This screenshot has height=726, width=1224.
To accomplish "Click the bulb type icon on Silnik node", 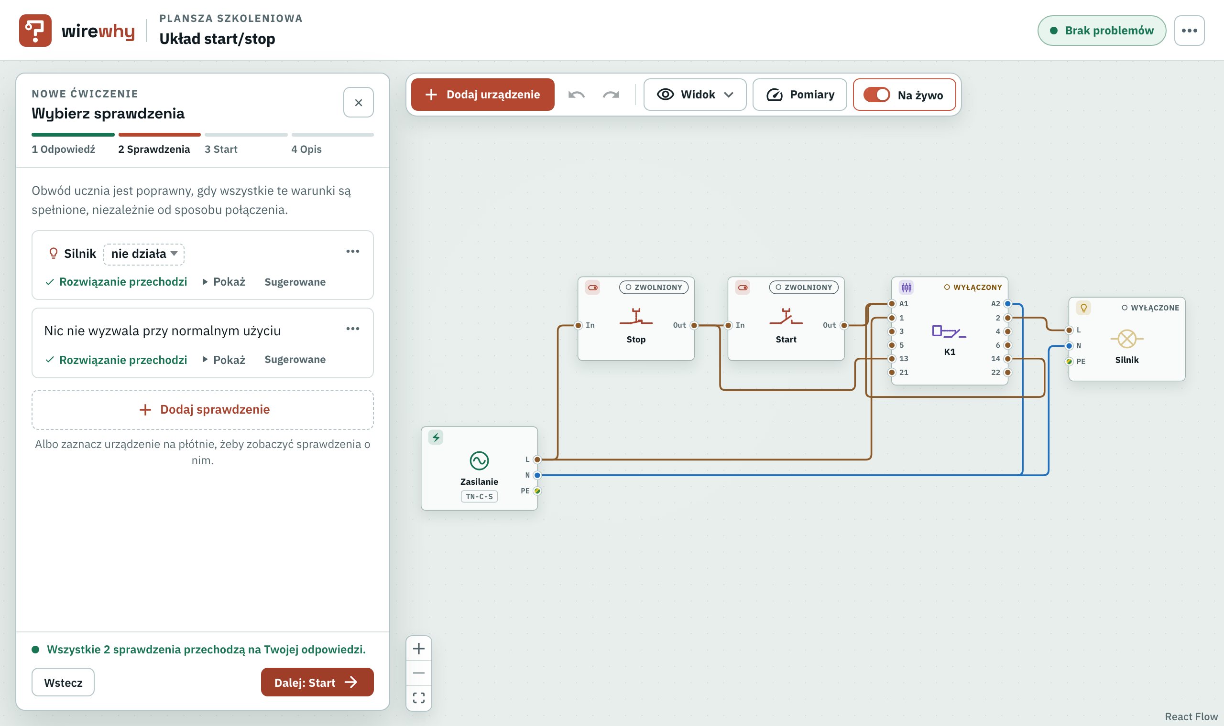I will [x=1083, y=308].
